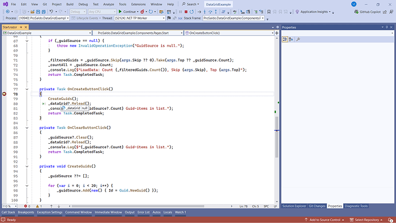Collapse the OnCreateButtonClick method at line 77
Image resolution: width=396 pixels, height=223 pixels.
(27, 89)
